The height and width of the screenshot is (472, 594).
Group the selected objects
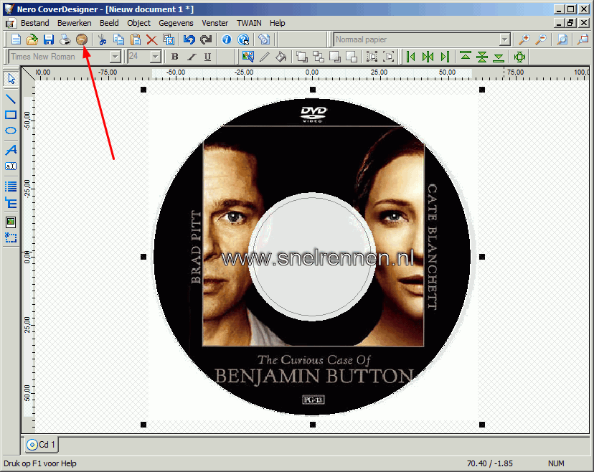(x=372, y=57)
